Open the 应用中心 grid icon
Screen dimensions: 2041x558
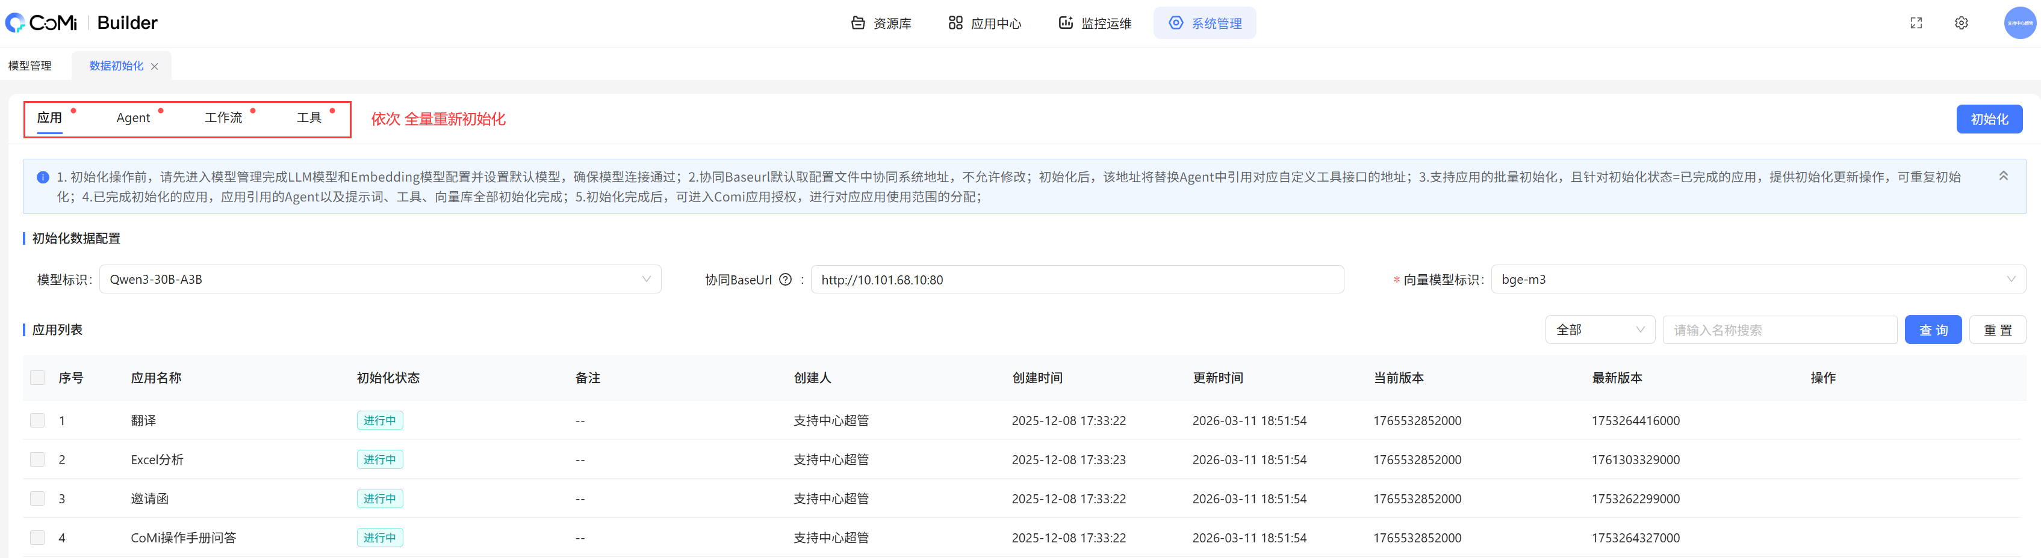click(x=955, y=23)
